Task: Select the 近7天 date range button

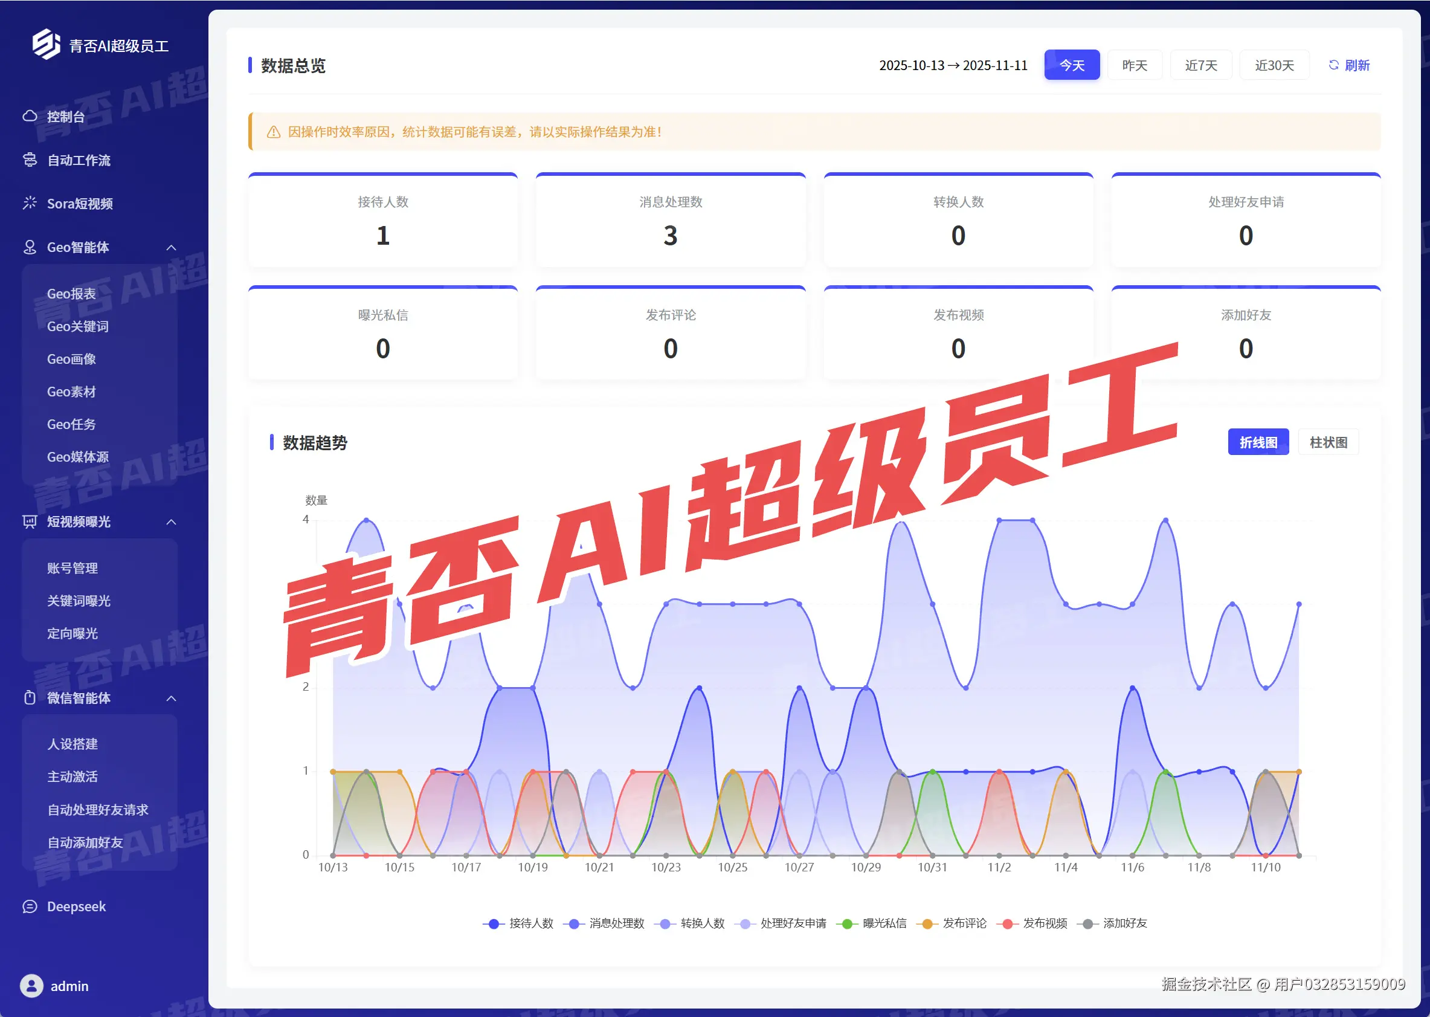Action: 1200,65
